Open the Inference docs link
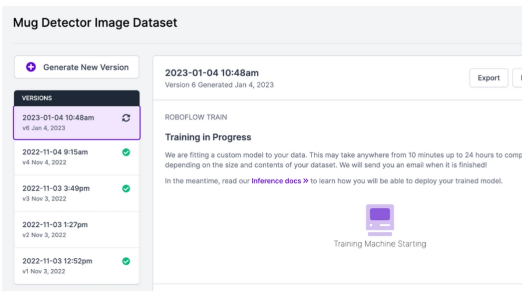 276,181
